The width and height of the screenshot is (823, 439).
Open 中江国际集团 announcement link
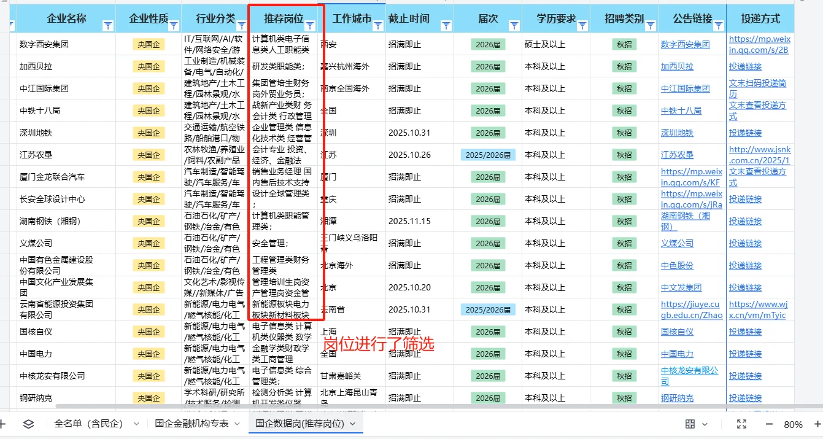[685, 88]
